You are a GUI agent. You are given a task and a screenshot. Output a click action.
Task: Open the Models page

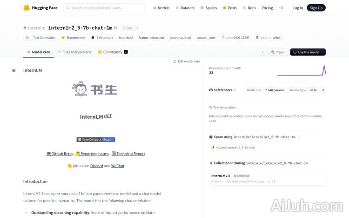click(x=161, y=8)
